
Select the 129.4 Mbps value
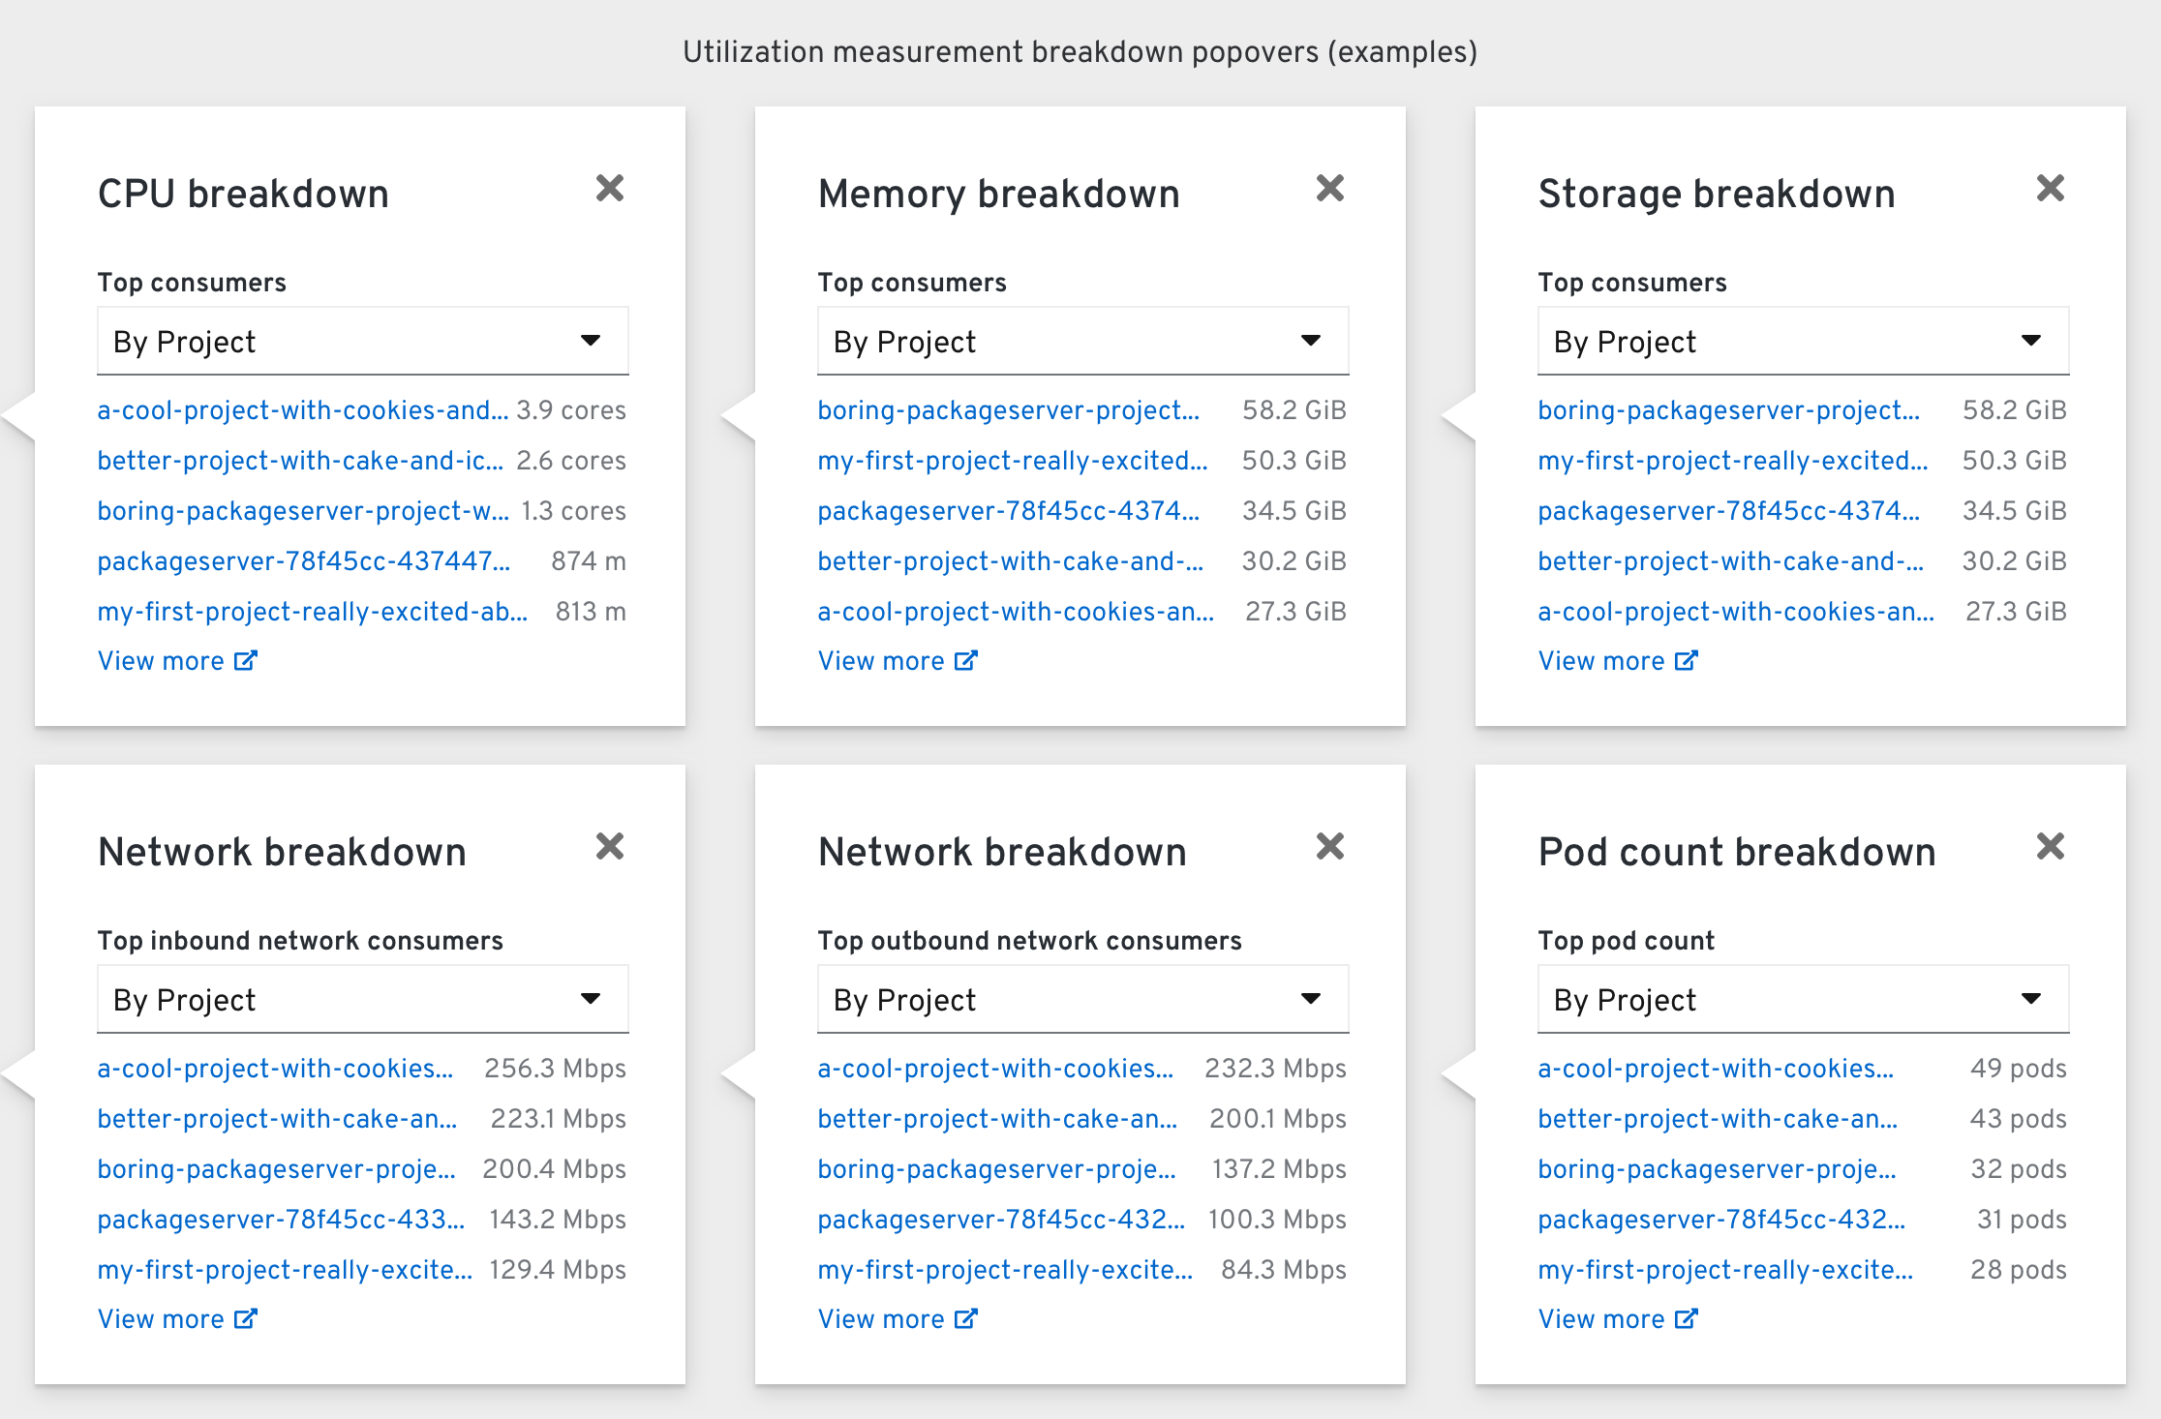[x=558, y=1270]
